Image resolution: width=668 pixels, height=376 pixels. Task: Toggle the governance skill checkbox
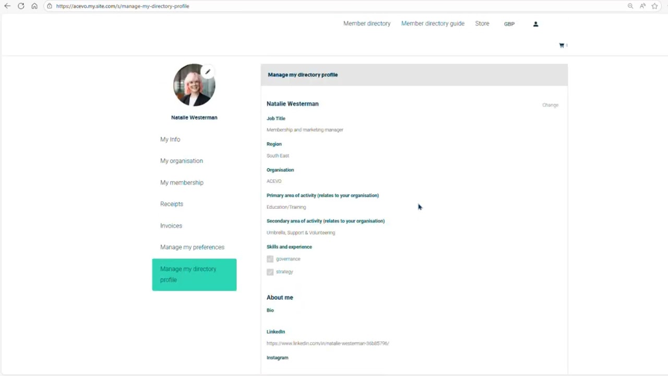coord(270,259)
